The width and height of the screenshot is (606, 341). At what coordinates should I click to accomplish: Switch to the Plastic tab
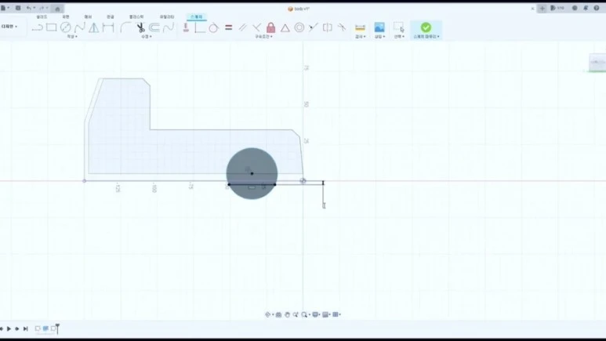click(136, 17)
